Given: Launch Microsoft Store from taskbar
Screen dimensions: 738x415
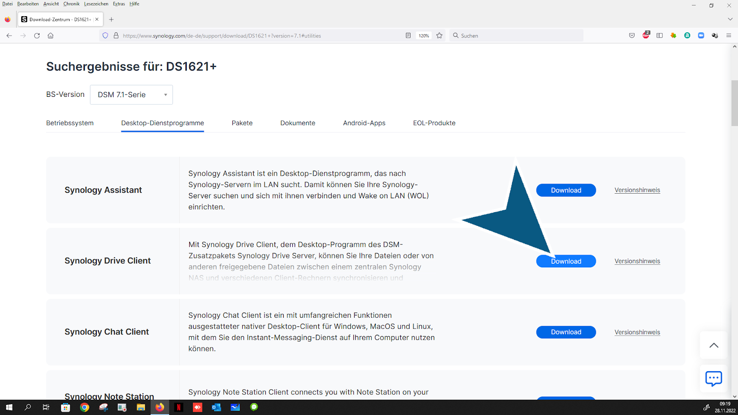Looking at the screenshot, I should pos(65,407).
